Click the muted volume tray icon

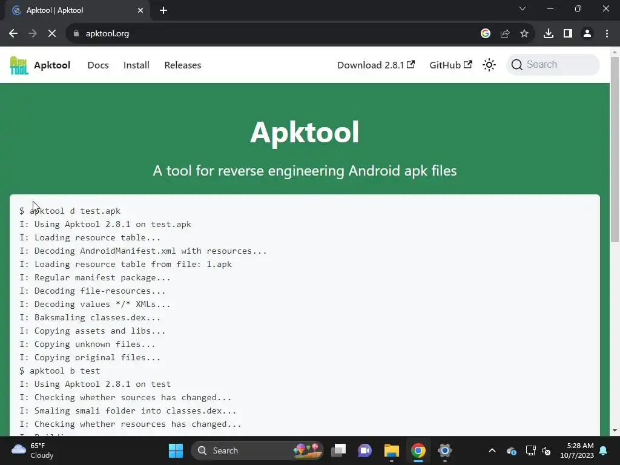point(546,450)
